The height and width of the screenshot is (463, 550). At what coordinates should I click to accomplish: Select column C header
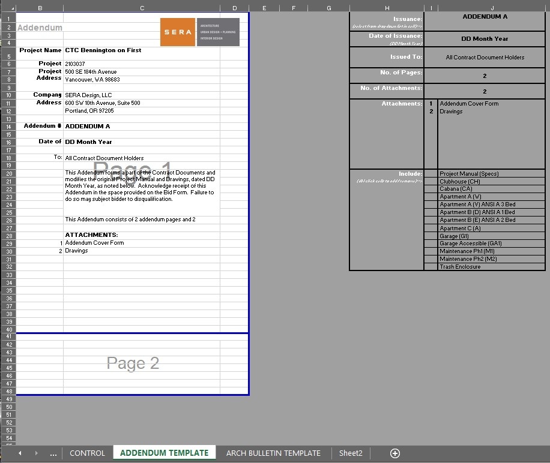coord(142,8)
